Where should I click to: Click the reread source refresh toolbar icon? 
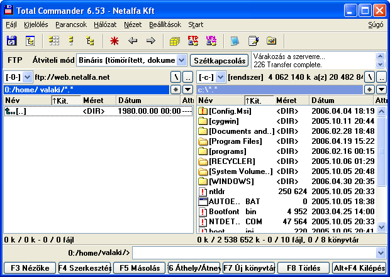[x=11, y=41]
